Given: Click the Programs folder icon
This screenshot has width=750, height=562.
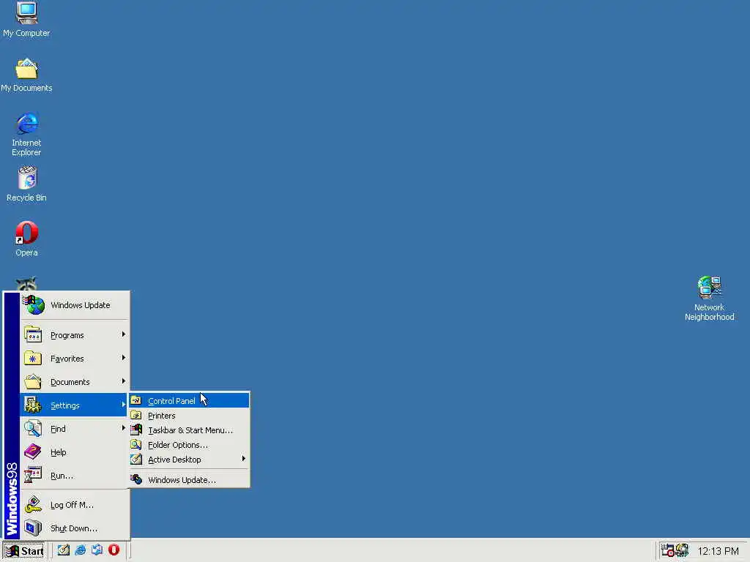Looking at the screenshot, I should click(x=33, y=334).
